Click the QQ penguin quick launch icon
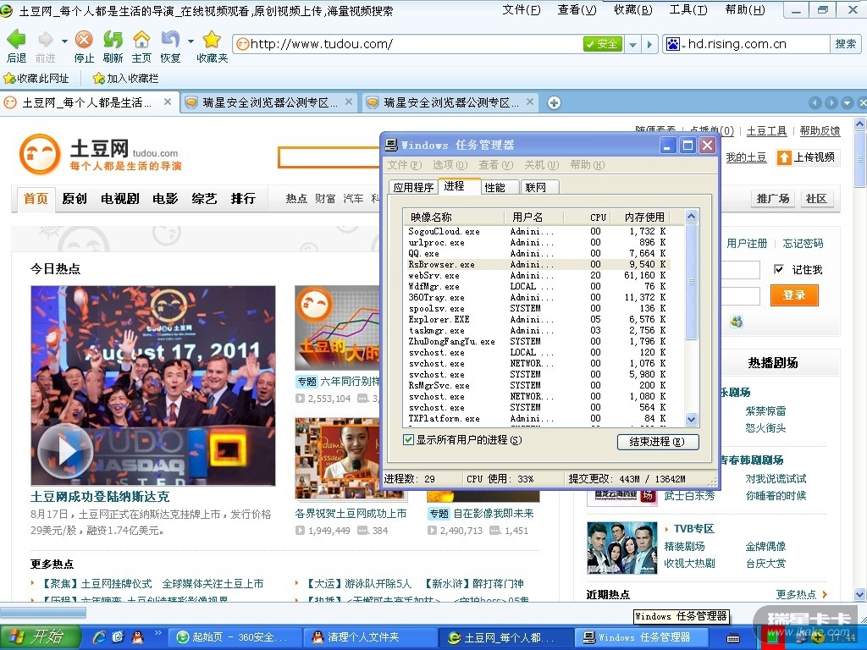The width and height of the screenshot is (867, 650). click(x=136, y=637)
